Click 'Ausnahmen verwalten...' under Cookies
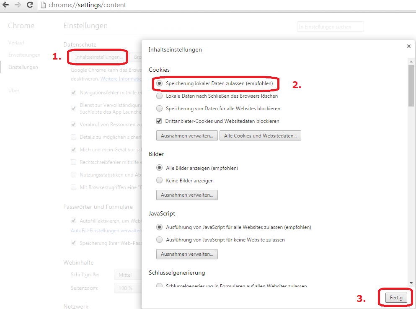Image resolution: width=416 pixels, height=309 pixels. [x=187, y=136]
